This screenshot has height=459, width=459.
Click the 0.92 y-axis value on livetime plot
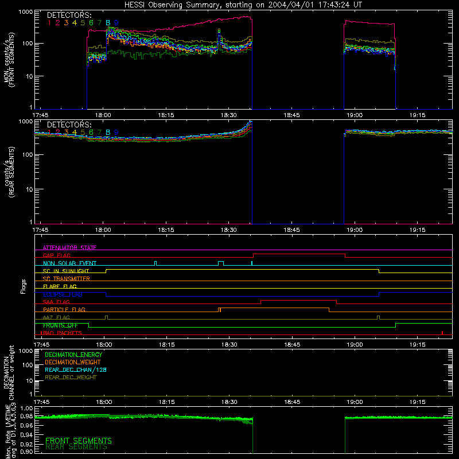pyautogui.click(x=26, y=444)
